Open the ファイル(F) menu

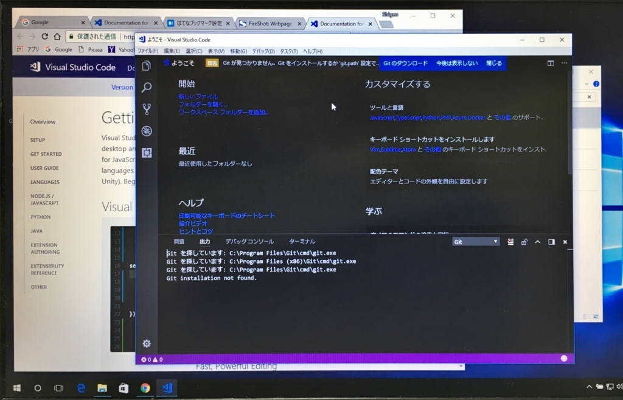(148, 51)
